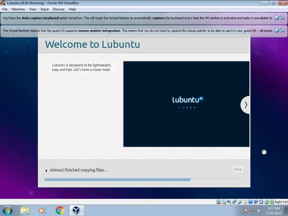Click the optical drive status icon
The width and height of the screenshot is (288, 216).
point(224,202)
